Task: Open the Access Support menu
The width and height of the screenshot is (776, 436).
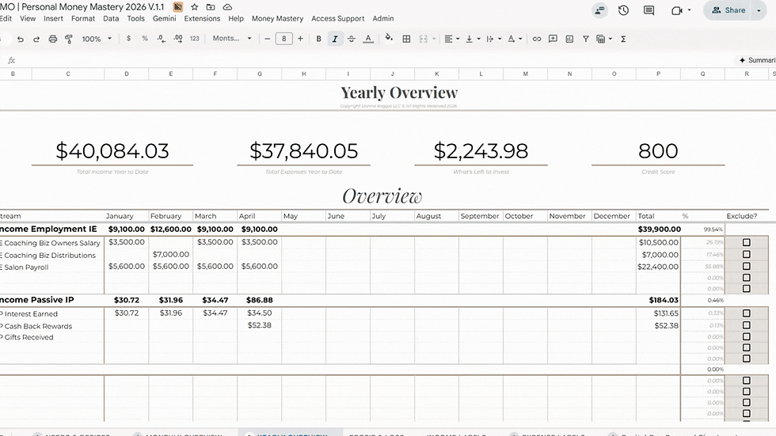Action: tap(337, 18)
